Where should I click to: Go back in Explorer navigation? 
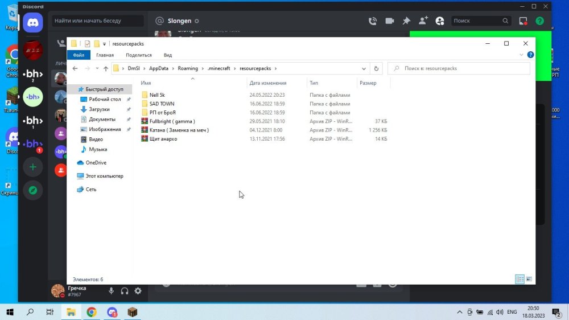click(75, 68)
